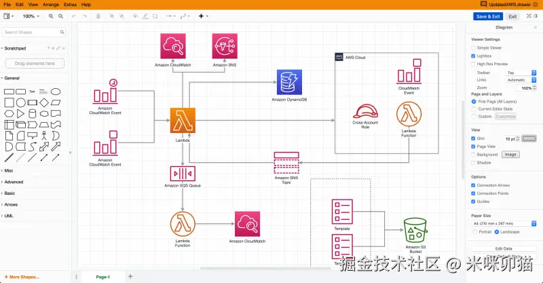
Task: Click the line color pencil icon
Action: click(x=146, y=16)
